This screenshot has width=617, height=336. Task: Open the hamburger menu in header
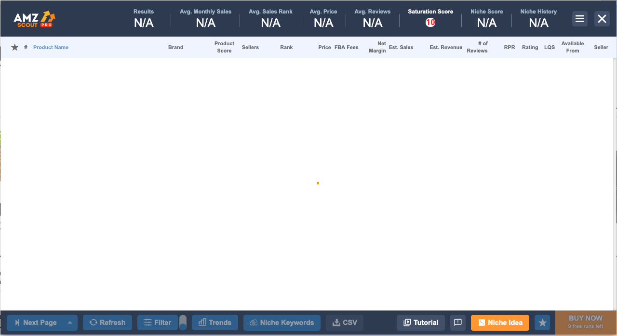tap(580, 19)
